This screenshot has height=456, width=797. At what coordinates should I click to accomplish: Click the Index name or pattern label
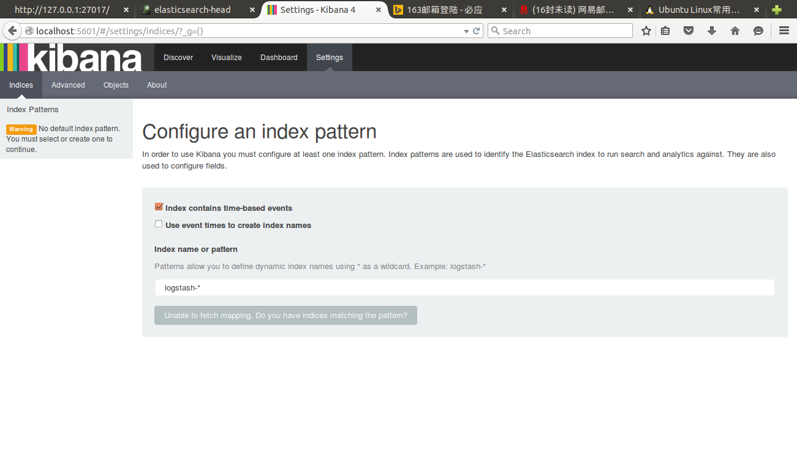coord(196,249)
